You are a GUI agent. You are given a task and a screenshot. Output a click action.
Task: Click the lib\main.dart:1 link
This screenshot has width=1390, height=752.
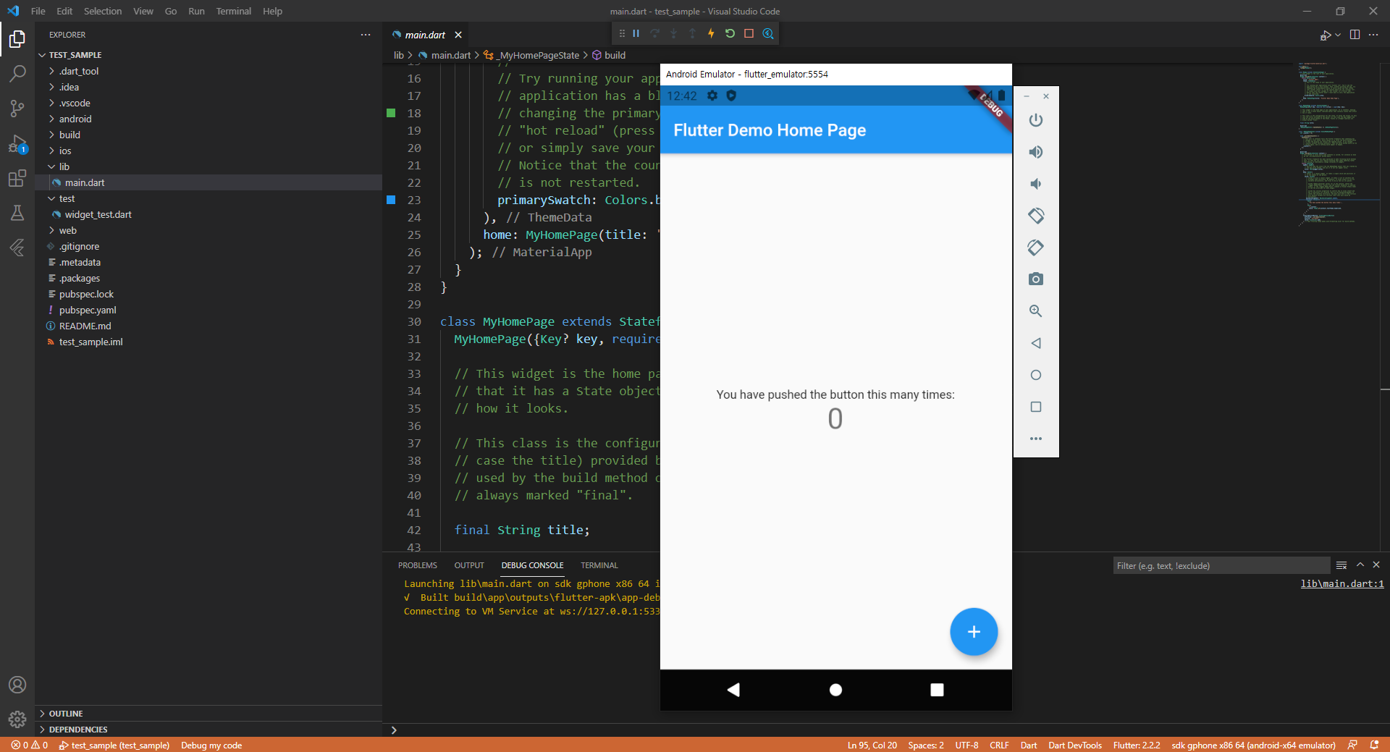click(1341, 583)
